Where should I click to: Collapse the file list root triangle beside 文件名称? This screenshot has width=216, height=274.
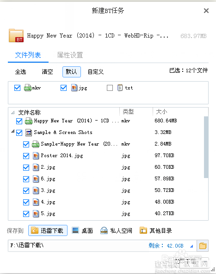[x=13, y=112]
